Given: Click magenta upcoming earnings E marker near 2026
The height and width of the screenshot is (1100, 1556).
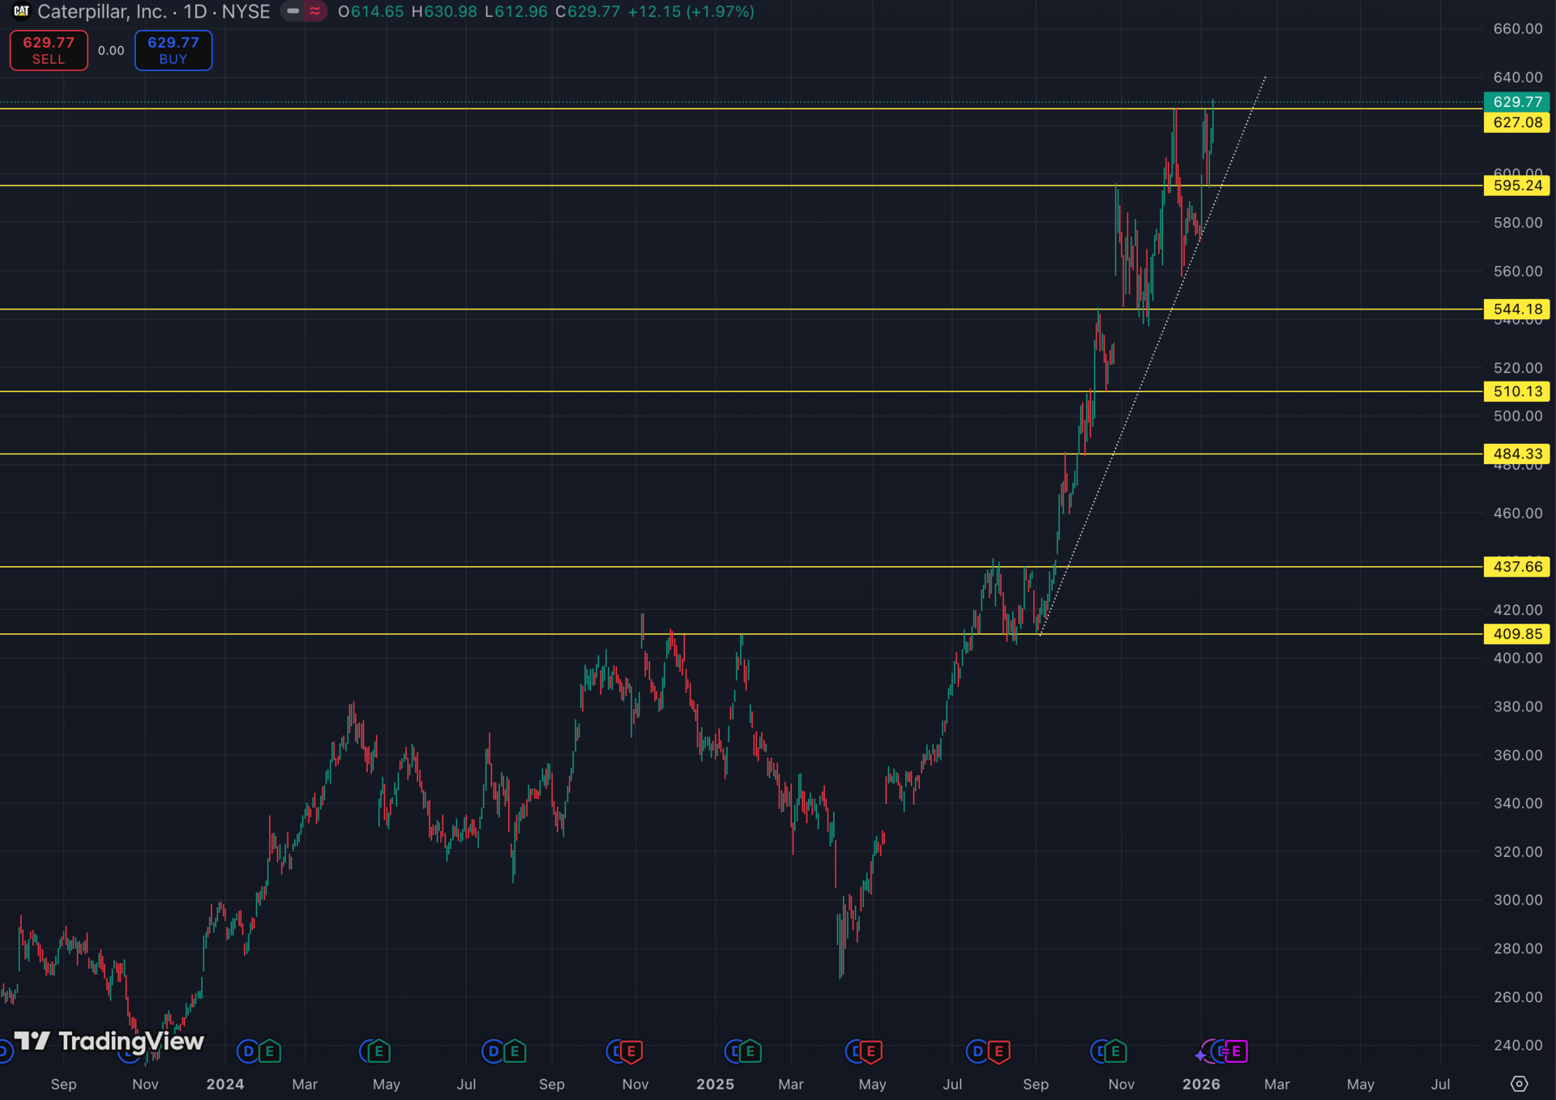Looking at the screenshot, I should pos(1237,1051).
